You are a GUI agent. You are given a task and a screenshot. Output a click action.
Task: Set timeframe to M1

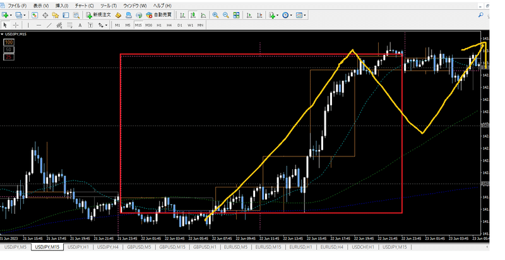coord(117,25)
